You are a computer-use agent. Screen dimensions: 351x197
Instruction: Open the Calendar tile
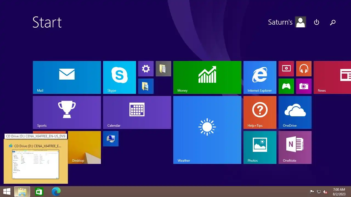tap(137, 112)
